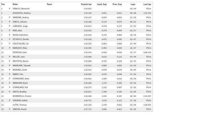Click the P marker in Viñales row
This screenshot has width=209, height=122.
tap(9, 9)
